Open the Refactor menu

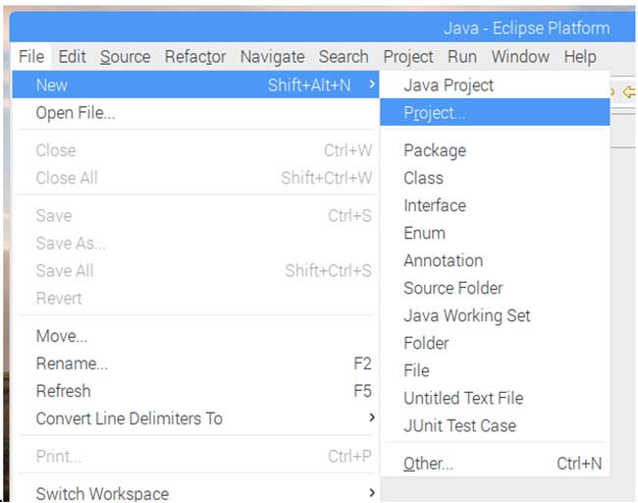195,57
